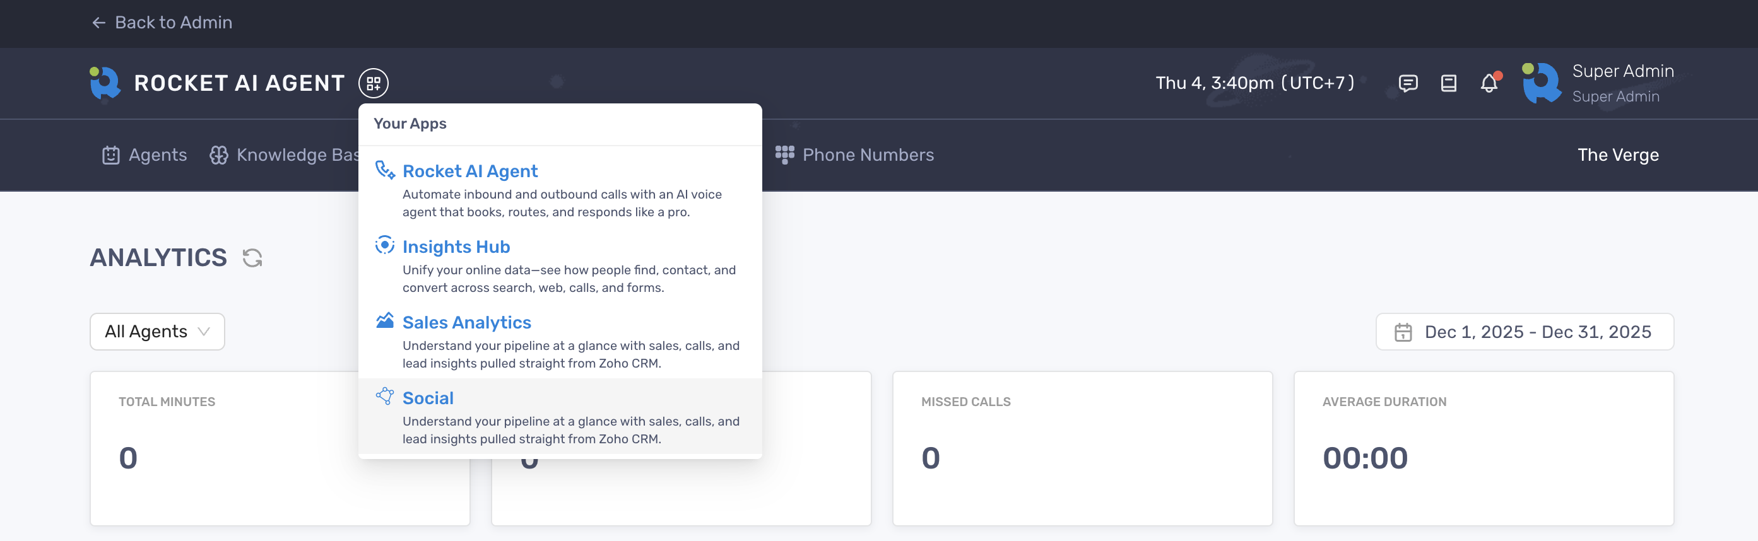Choose Sales Analytics in the apps menu
The width and height of the screenshot is (1758, 541).
click(467, 322)
